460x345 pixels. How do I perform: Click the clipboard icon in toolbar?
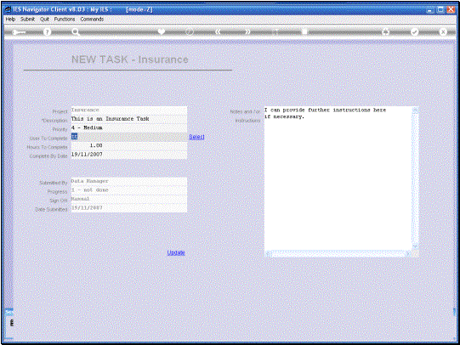[304, 31]
